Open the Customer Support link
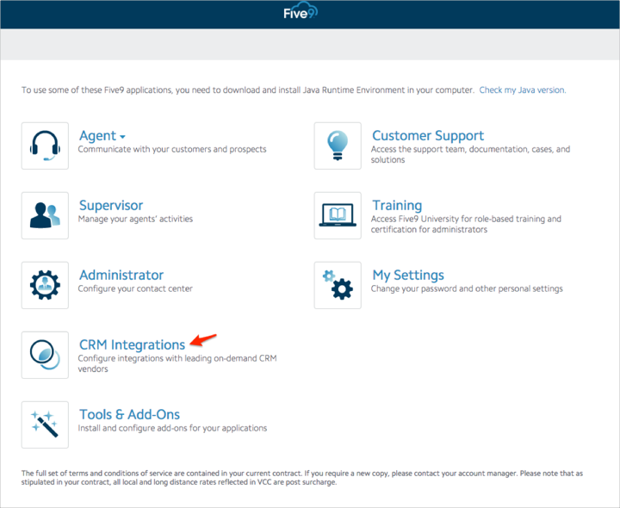This screenshot has height=508, width=620. tap(428, 136)
